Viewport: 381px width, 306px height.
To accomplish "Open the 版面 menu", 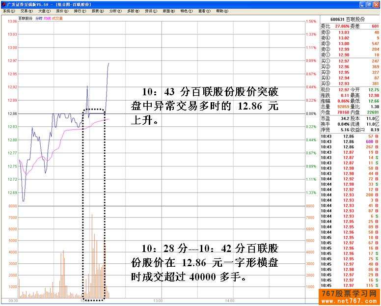I will [168, 11].
